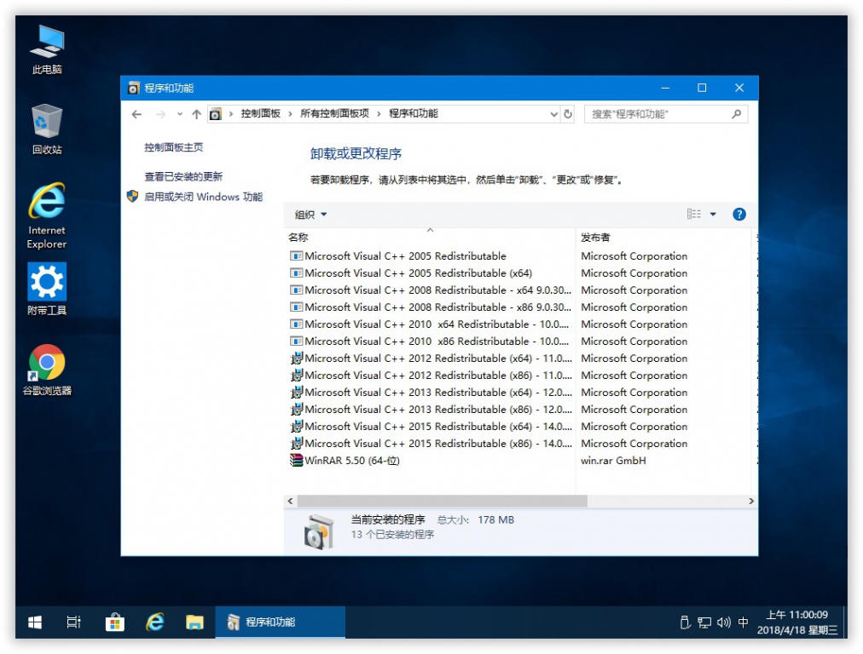The width and height of the screenshot is (863, 654).
Task: Click win.rar GmbH publisher cell
Action: click(613, 461)
